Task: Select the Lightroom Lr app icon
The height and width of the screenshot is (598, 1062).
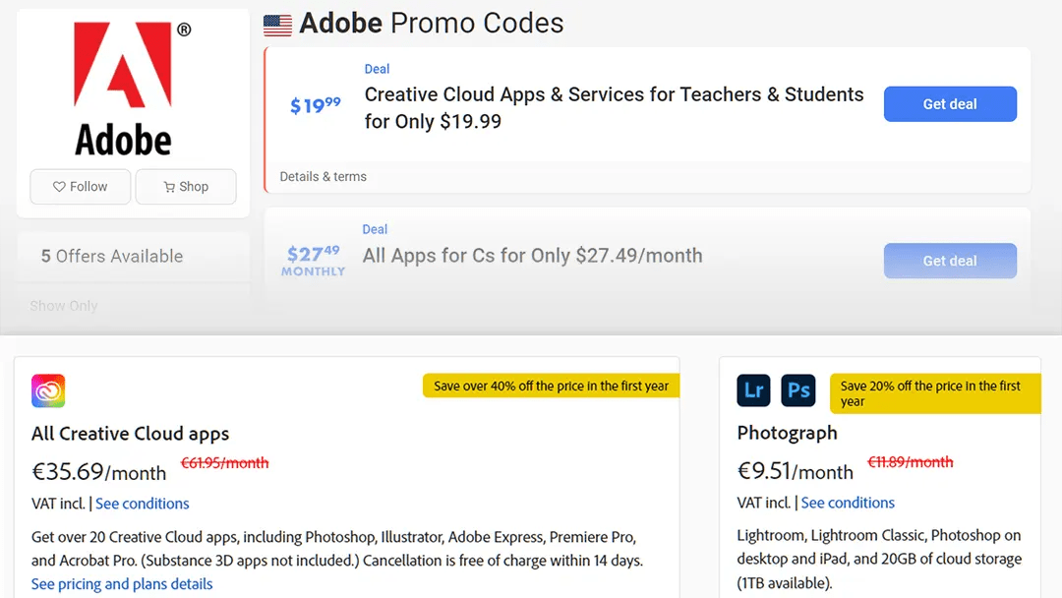Action: pyautogui.click(x=753, y=390)
